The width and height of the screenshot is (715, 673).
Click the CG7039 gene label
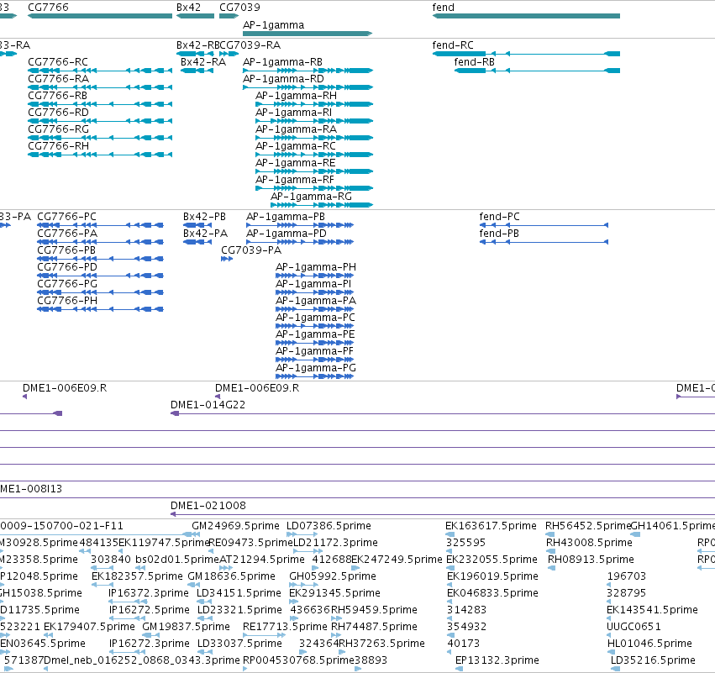pos(239,8)
